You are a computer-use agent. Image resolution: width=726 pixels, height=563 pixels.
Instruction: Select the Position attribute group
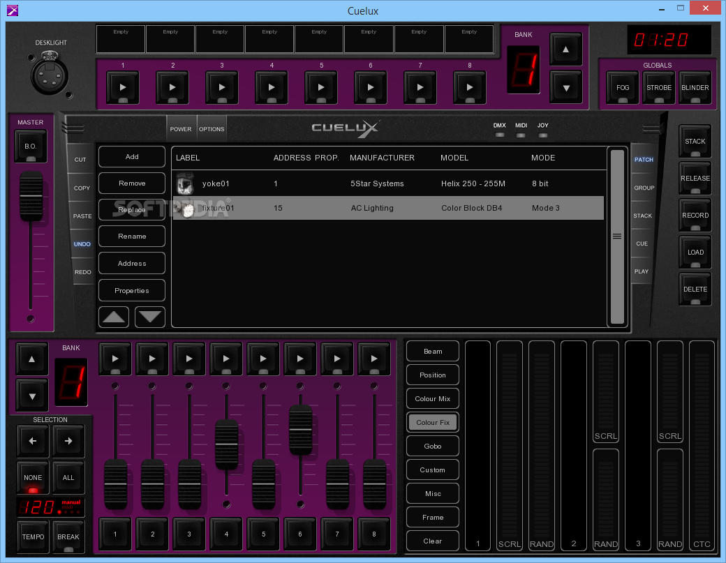pos(433,375)
